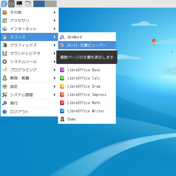Viewport: 176px width, 176px height.
Task: Click the グラフィックス palette icon
Action: (x=5, y=45)
